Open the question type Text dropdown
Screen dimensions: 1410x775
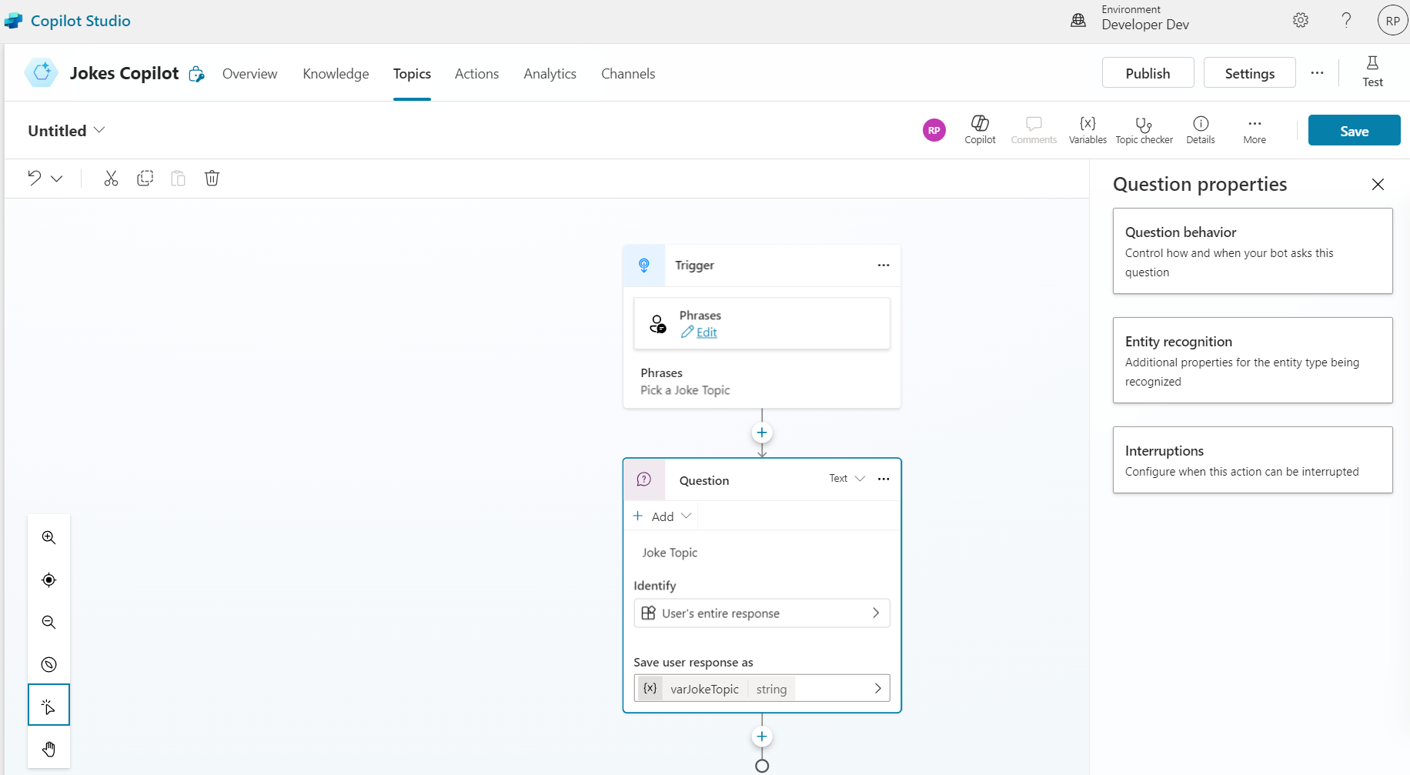(847, 479)
